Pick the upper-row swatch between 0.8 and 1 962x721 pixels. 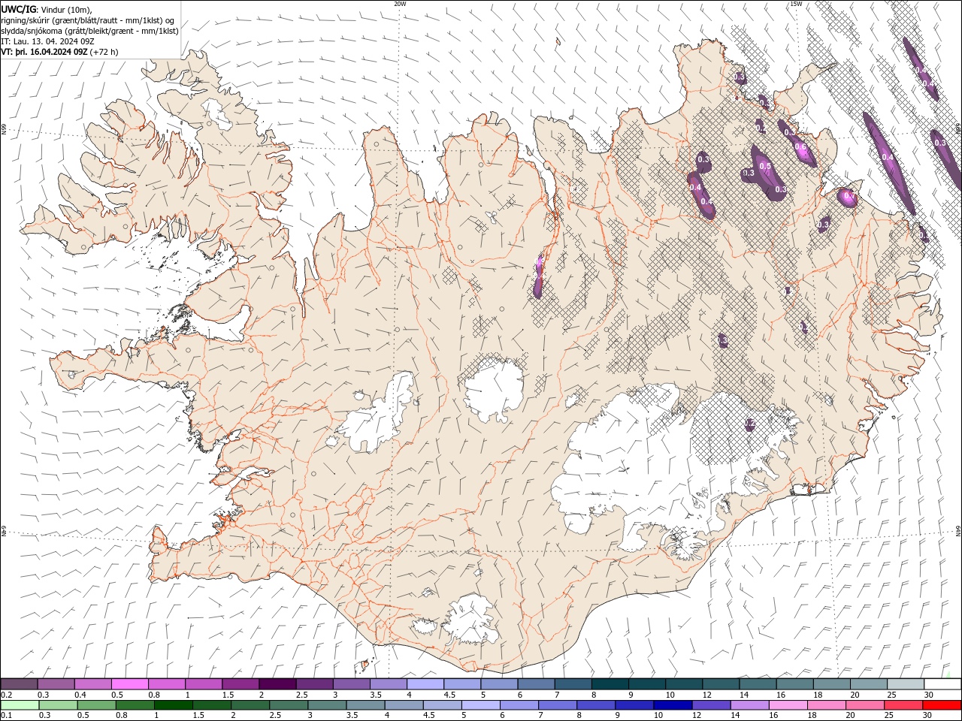[x=167, y=684]
